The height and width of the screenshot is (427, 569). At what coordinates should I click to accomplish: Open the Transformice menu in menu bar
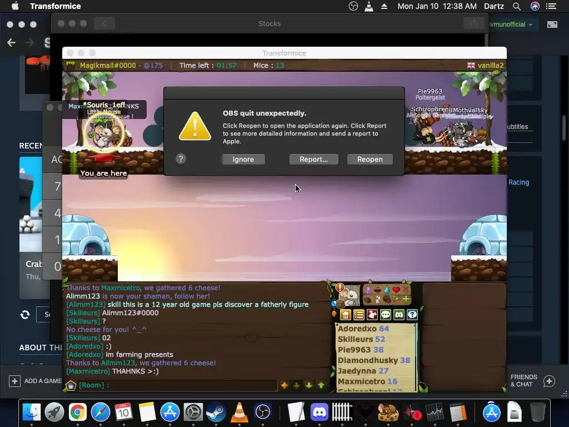tap(56, 6)
